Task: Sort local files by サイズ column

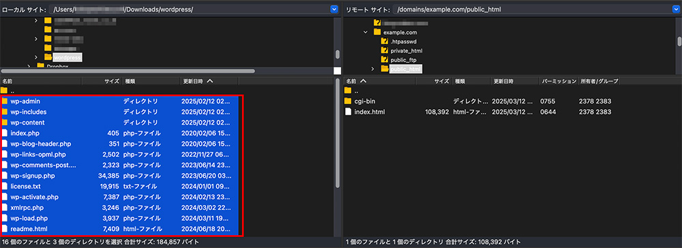Action: tap(102, 81)
